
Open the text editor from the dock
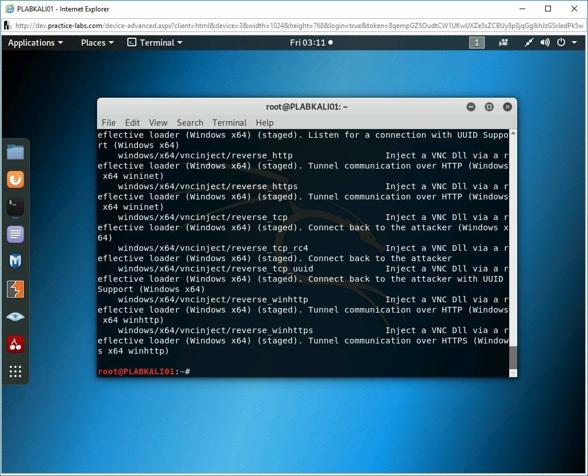(15, 234)
